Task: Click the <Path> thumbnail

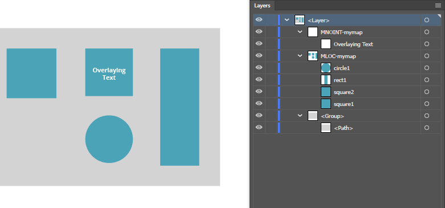Action: (x=326, y=128)
